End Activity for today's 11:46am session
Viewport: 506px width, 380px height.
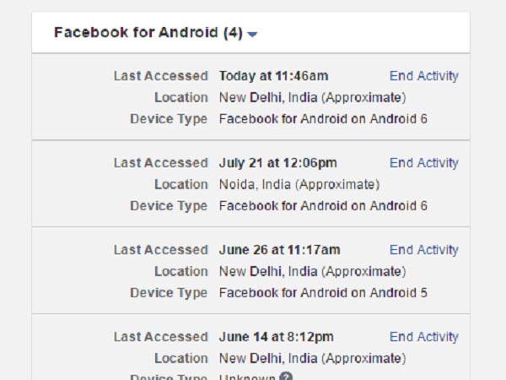(423, 76)
